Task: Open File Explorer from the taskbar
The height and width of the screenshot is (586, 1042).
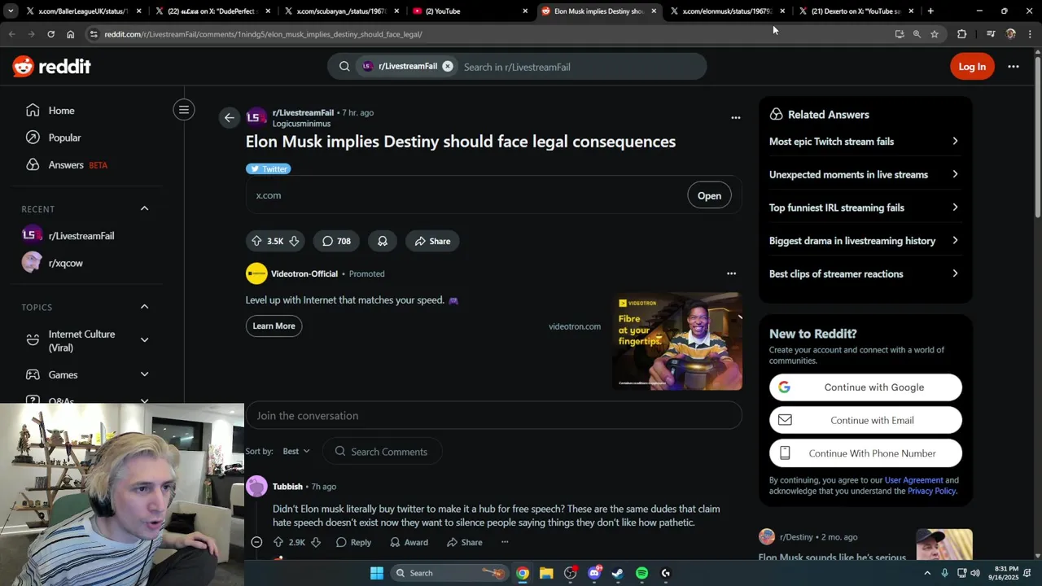Action: click(546, 573)
